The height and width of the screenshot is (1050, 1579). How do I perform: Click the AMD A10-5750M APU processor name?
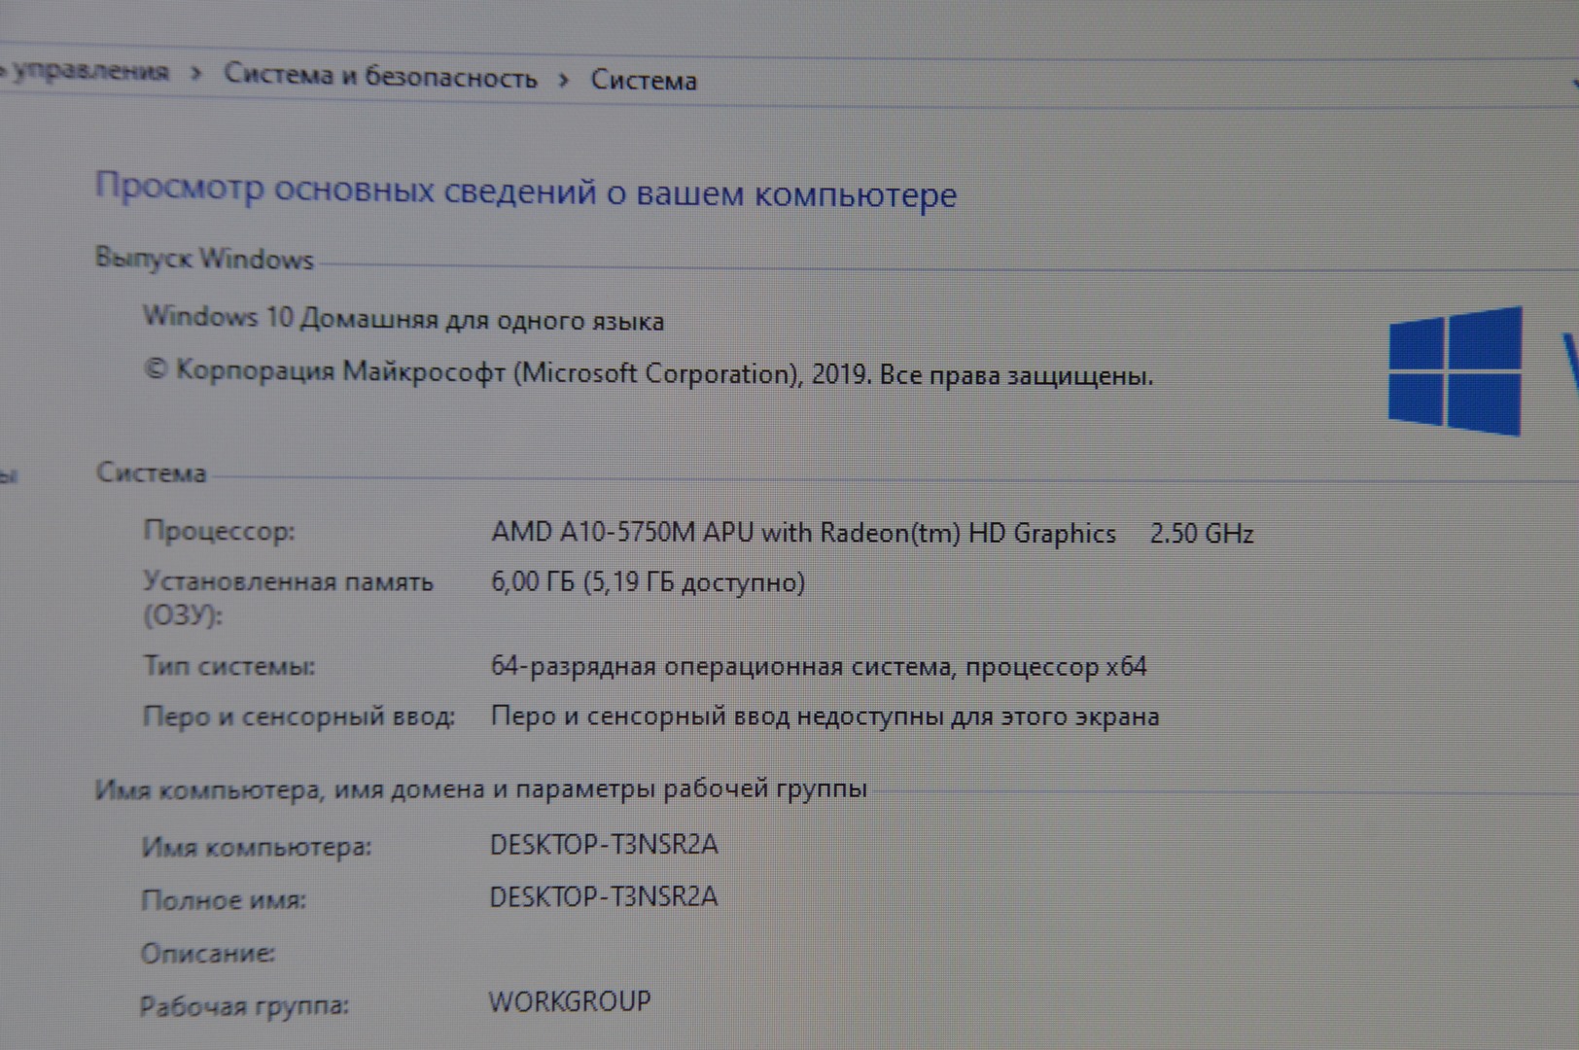coord(802,533)
